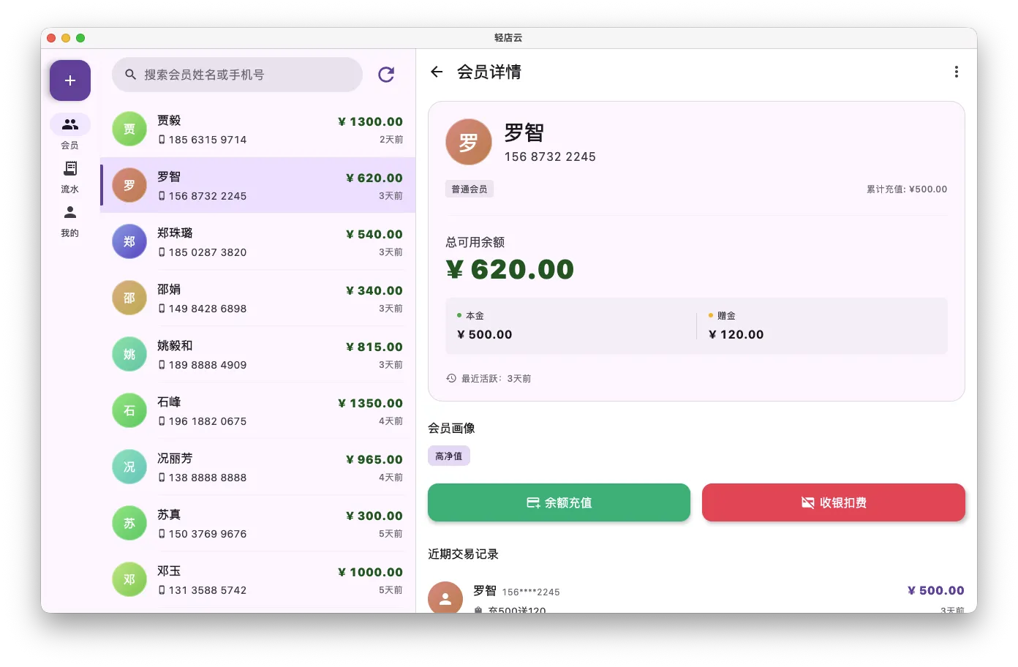Click 石峰's green avatar in member list

click(x=129, y=410)
